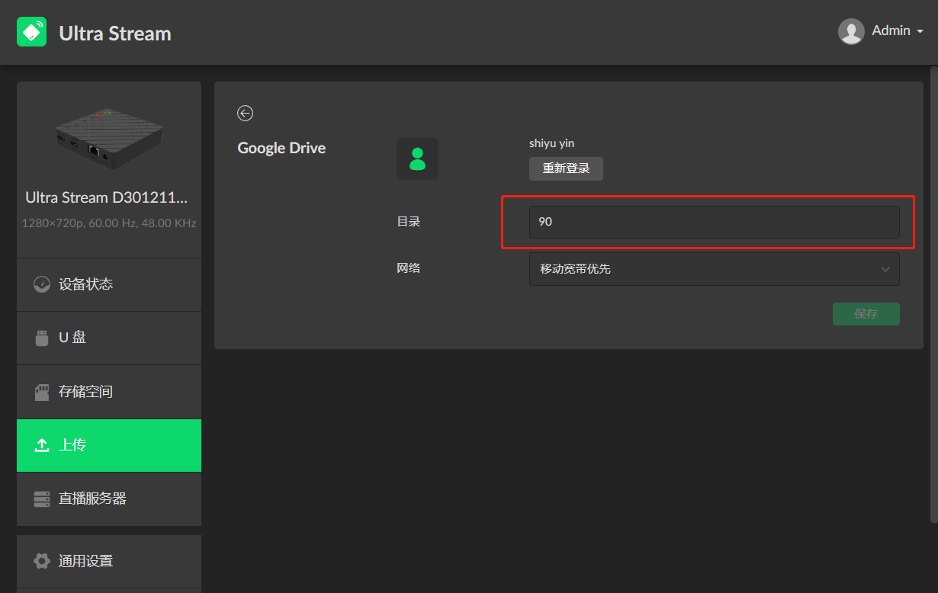Viewport: 938px width, 593px height.
Task: Click the 通用设置 gear icon
Action: [x=42, y=561]
